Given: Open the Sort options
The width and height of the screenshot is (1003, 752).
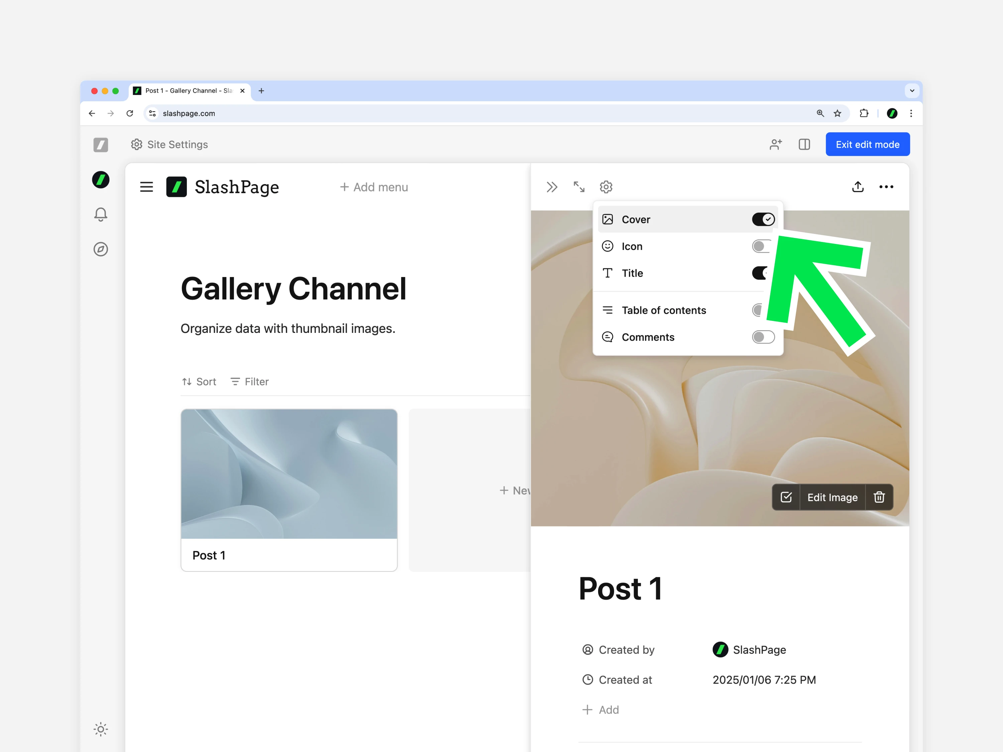Looking at the screenshot, I should click(x=199, y=382).
